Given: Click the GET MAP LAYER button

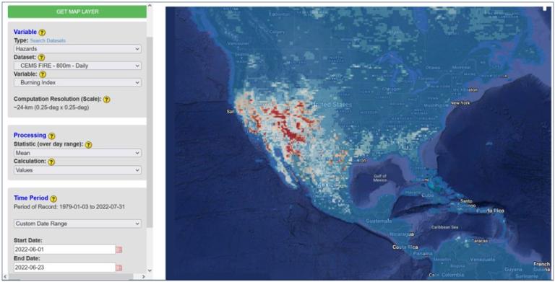Looking at the screenshot, I should 77,12.
